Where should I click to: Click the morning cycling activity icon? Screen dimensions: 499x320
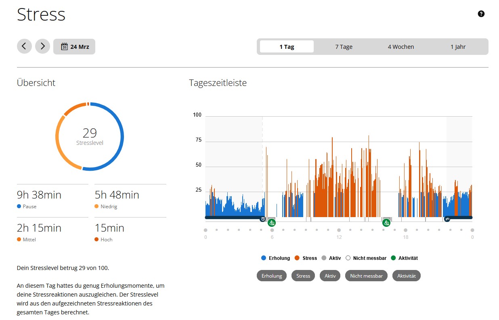click(272, 222)
